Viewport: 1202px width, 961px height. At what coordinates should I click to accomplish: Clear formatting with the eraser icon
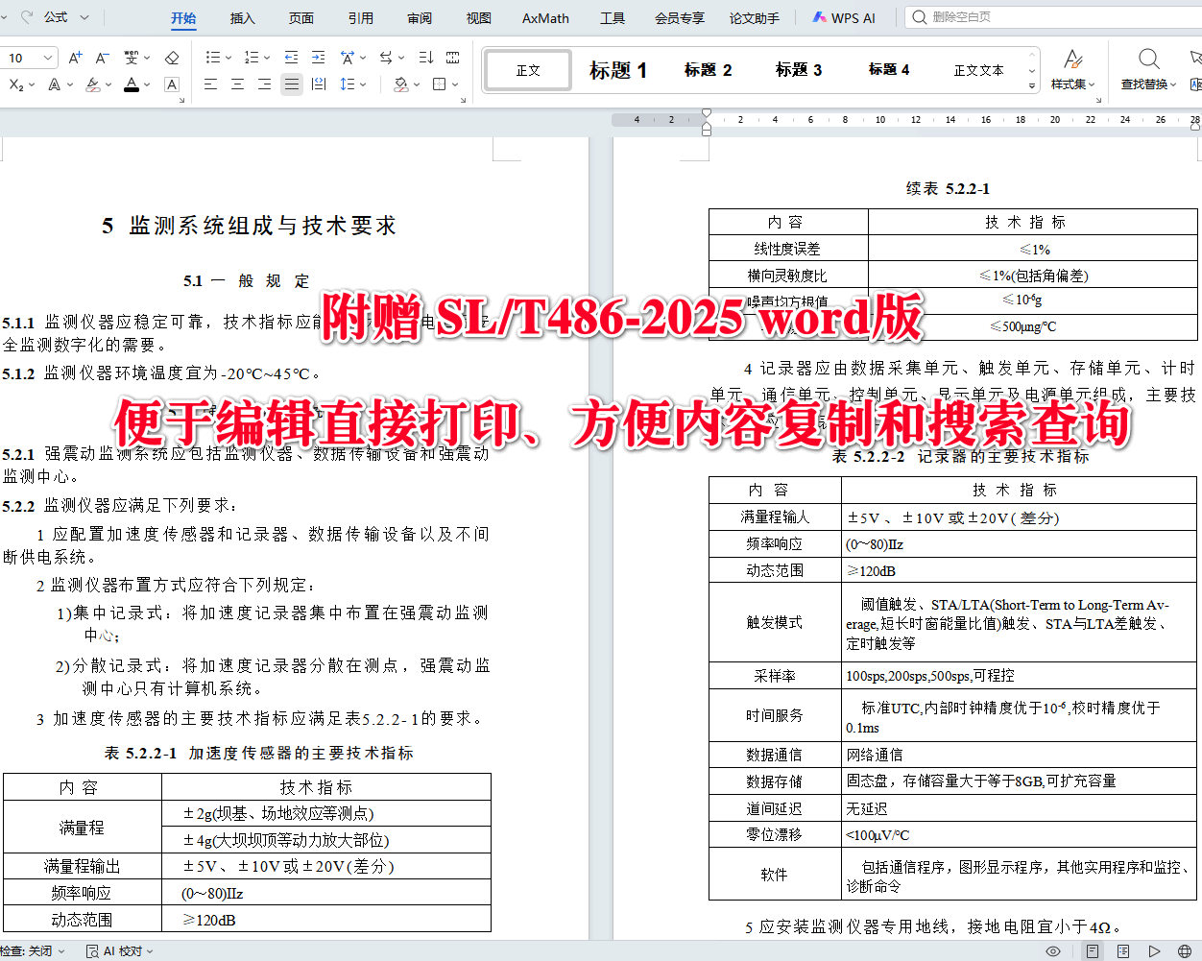pyautogui.click(x=172, y=58)
